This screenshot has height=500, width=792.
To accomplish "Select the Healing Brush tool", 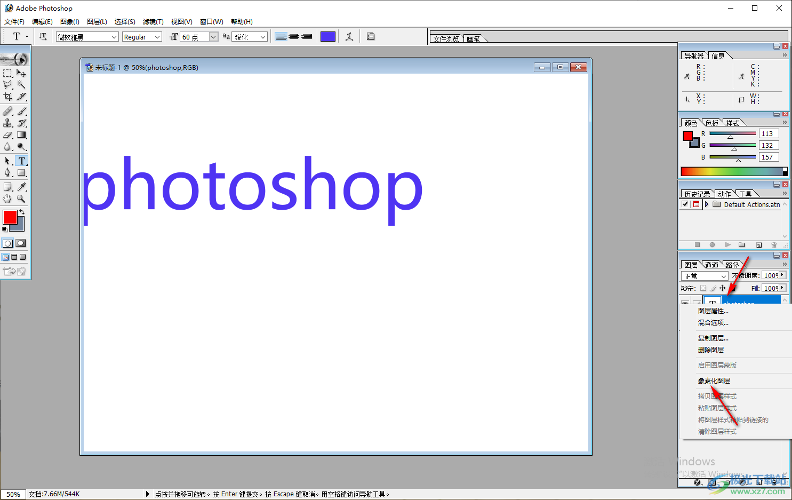I will pyautogui.click(x=7, y=111).
